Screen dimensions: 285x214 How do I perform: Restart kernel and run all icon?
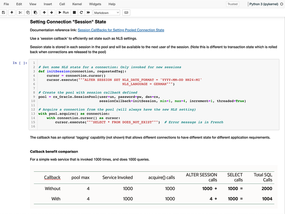(x=88, y=13)
